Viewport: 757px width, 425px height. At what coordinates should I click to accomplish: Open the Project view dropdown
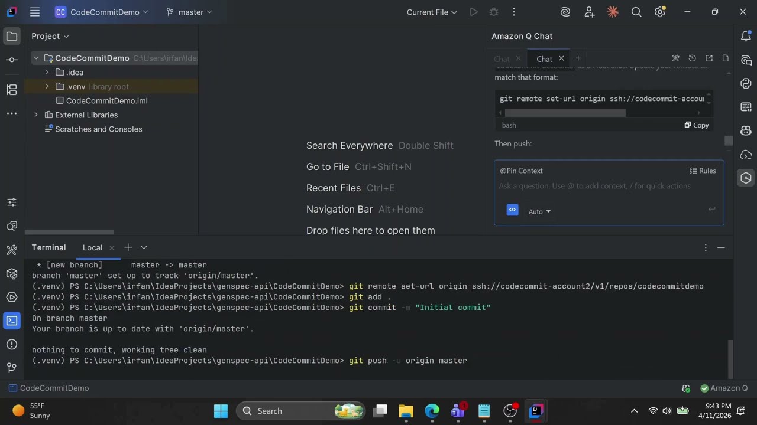click(x=50, y=36)
